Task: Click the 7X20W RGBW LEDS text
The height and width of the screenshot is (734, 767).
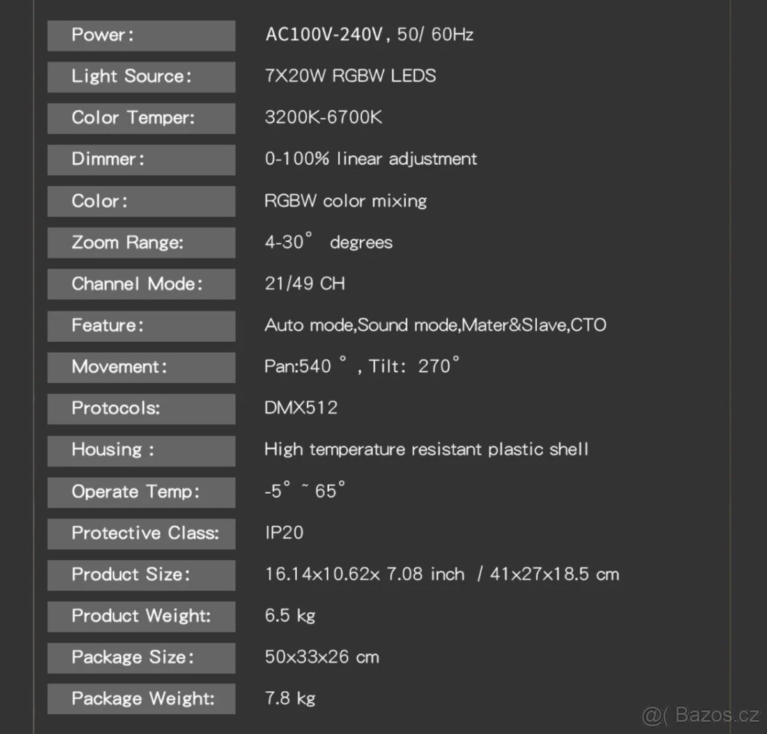Action: pyautogui.click(x=350, y=76)
